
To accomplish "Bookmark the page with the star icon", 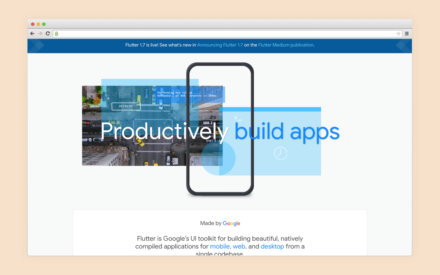I will pyautogui.click(x=398, y=34).
